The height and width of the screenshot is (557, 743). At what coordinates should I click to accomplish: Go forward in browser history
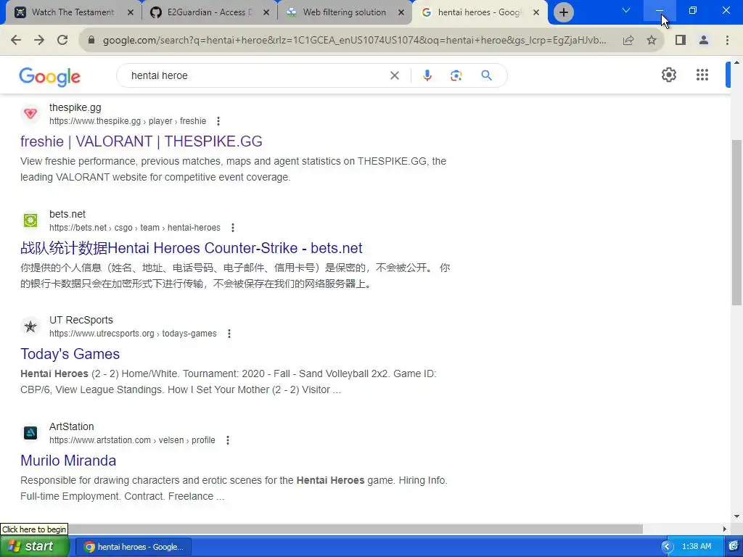click(x=39, y=41)
